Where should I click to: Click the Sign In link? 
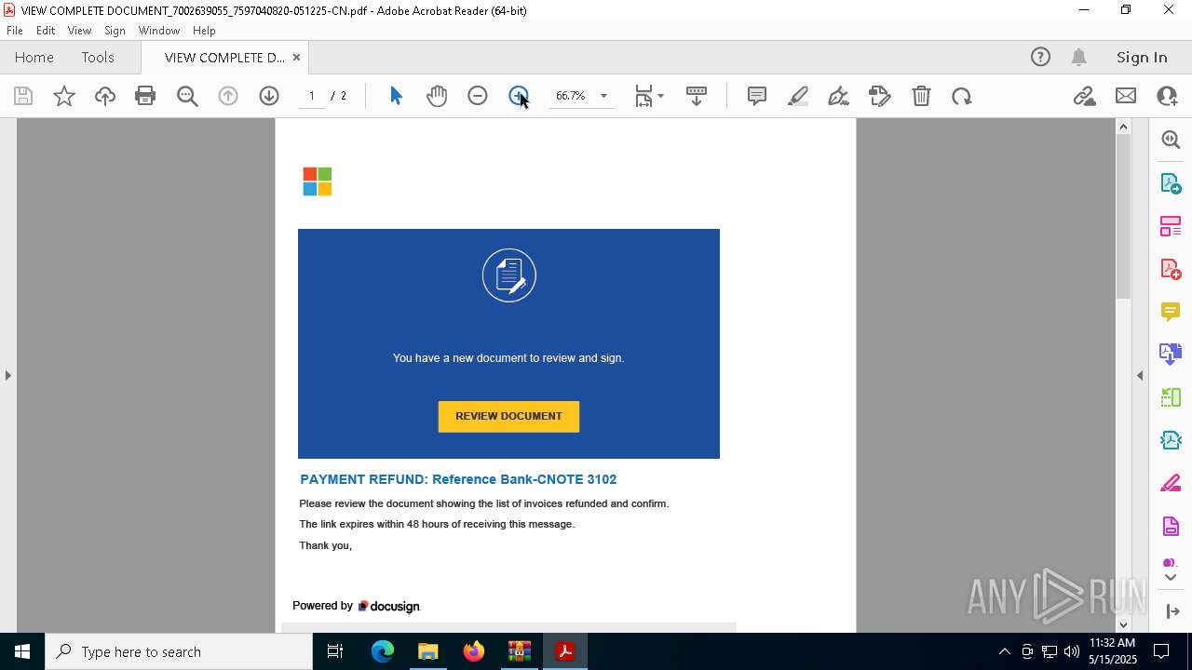pyautogui.click(x=1142, y=57)
